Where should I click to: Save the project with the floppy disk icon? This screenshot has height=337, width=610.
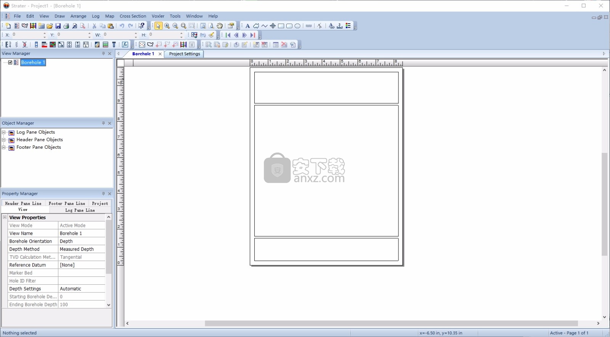pos(58,26)
